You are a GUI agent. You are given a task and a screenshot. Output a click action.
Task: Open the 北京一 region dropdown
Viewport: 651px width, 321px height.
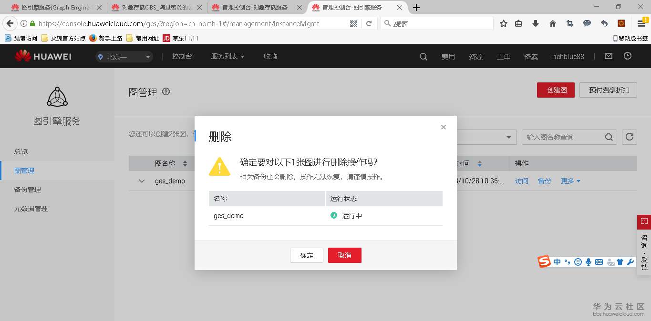124,56
